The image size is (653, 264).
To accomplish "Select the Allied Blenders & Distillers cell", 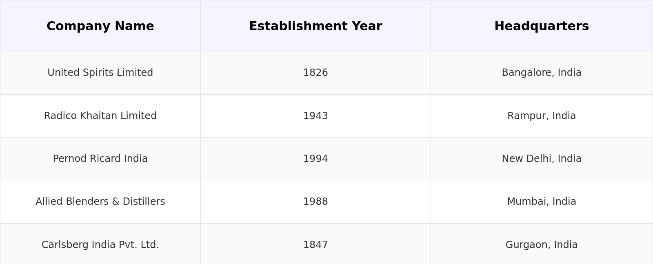I will [100, 202].
